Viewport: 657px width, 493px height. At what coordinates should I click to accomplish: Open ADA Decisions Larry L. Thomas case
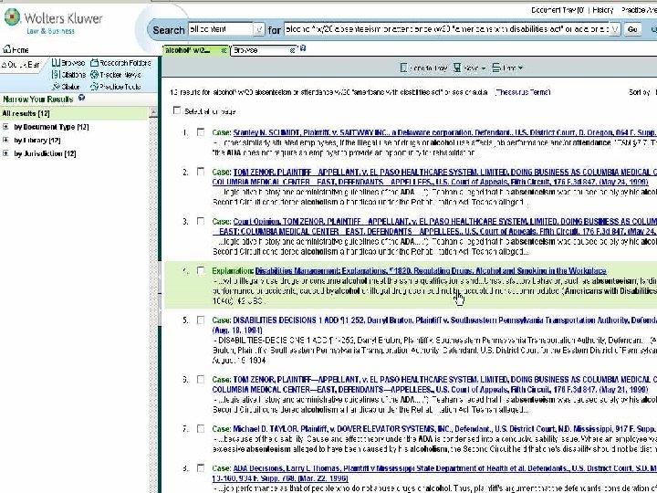click(x=434, y=473)
